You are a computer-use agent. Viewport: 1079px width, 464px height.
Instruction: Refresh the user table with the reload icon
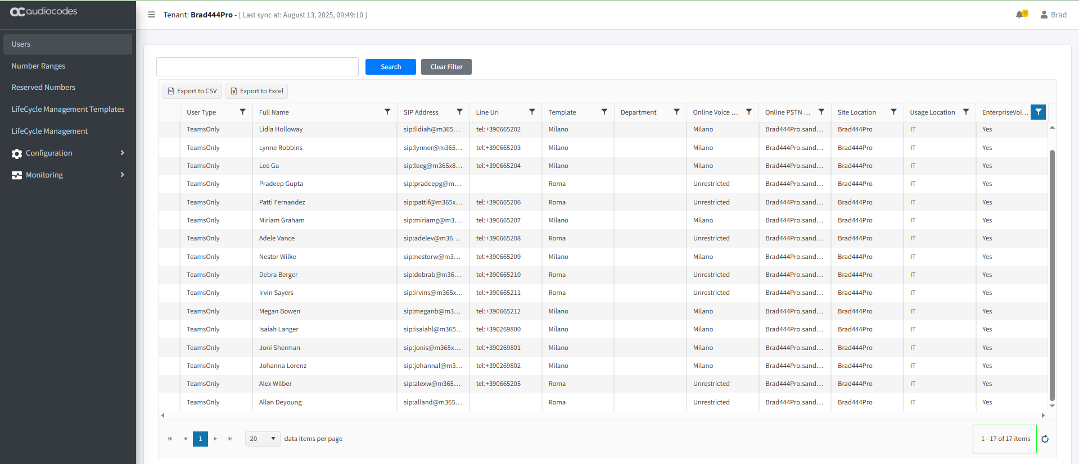click(x=1045, y=439)
